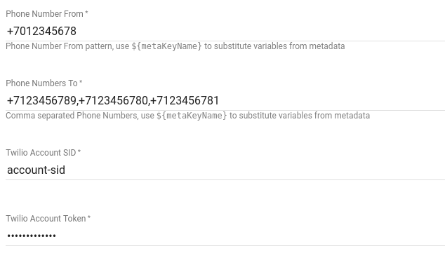The image size is (445, 272).
Task: Place cursor in number +7123456781
Action: (x=185, y=100)
